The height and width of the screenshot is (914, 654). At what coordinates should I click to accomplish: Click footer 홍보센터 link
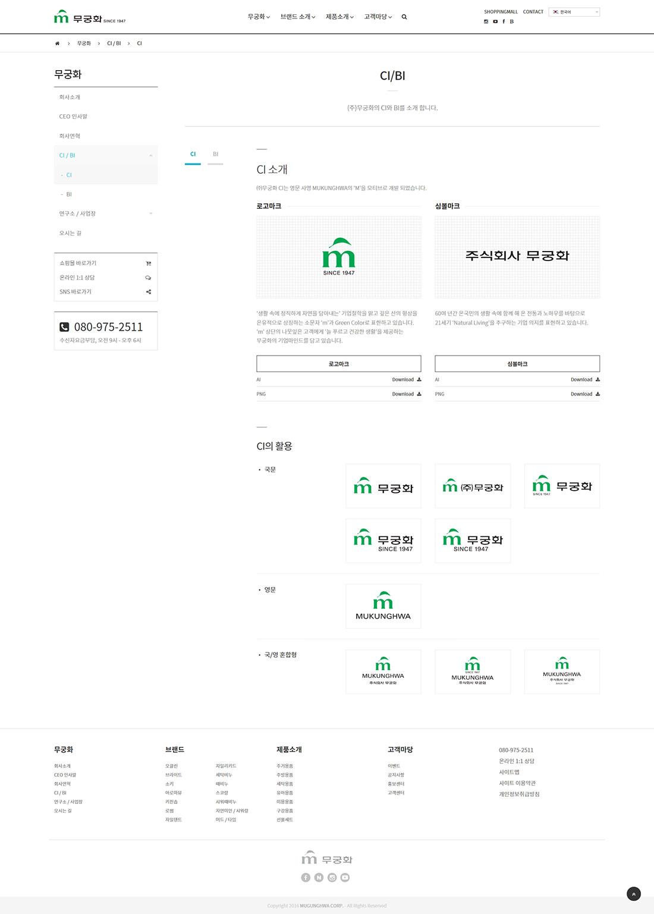coord(396,784)
